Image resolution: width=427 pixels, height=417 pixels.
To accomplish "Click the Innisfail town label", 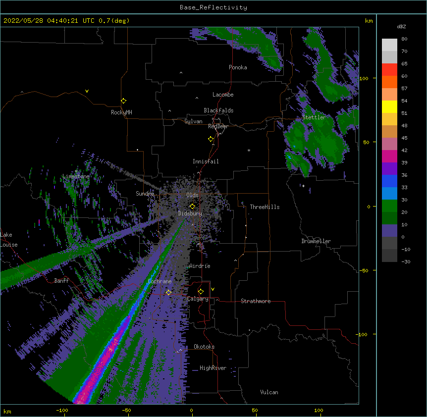I will point(206,161).
